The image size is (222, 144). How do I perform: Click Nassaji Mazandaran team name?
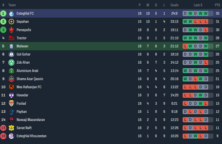pos(30,120)
